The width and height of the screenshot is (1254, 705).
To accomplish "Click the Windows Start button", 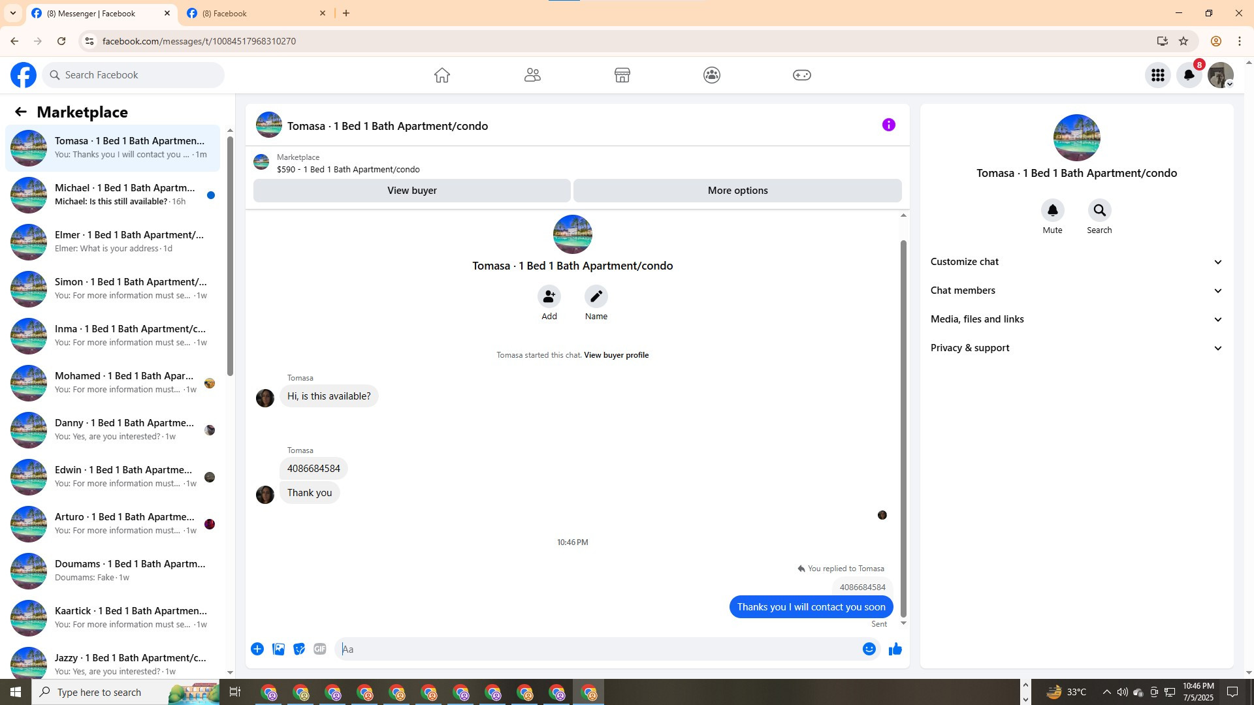I will pyautogui.click(x=16, y=692).
